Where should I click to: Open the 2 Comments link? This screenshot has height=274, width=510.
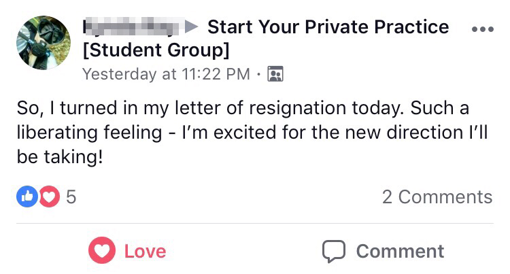(x=437, y=197)
